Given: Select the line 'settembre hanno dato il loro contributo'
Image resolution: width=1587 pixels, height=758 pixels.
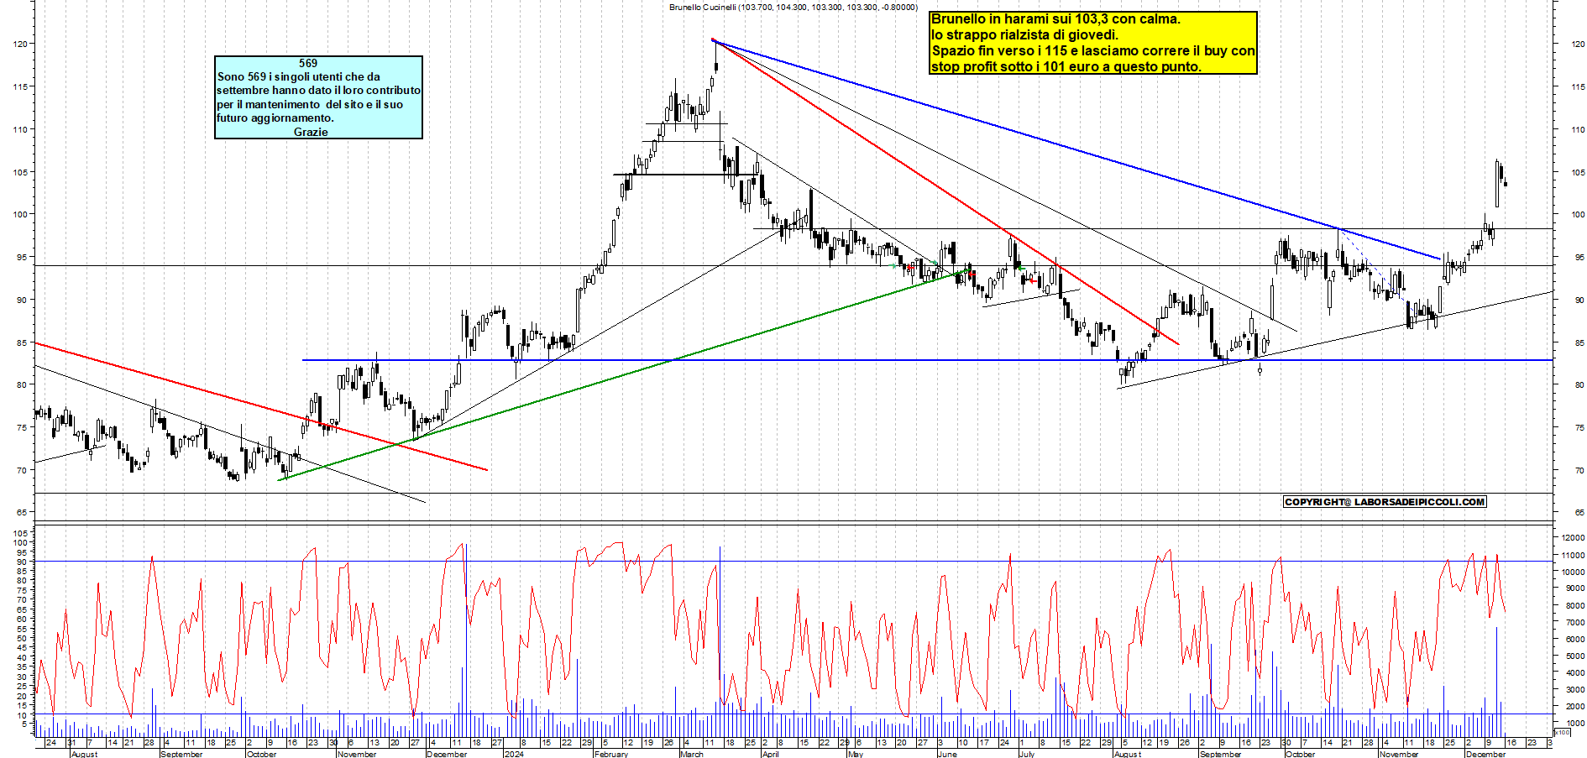Looking at the screenshot, I should pyautogui.click(x=318, y=90).
